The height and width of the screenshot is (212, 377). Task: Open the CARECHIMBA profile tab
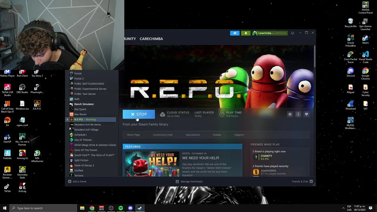coord(151,39)
